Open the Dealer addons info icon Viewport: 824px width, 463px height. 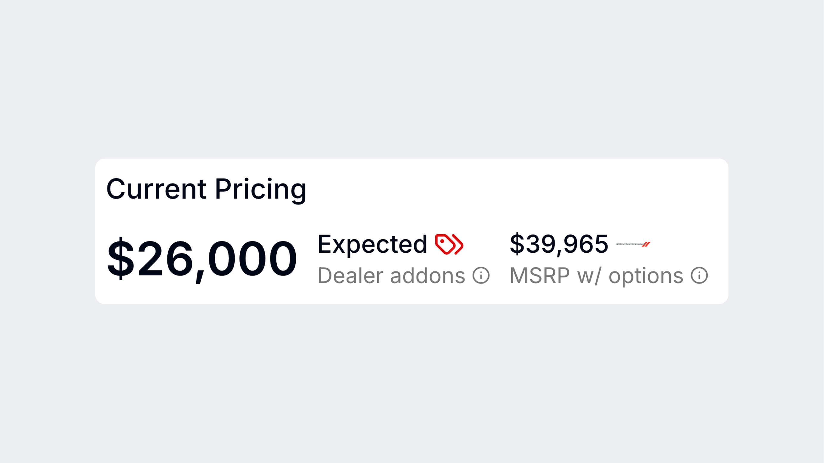point(481,276)
